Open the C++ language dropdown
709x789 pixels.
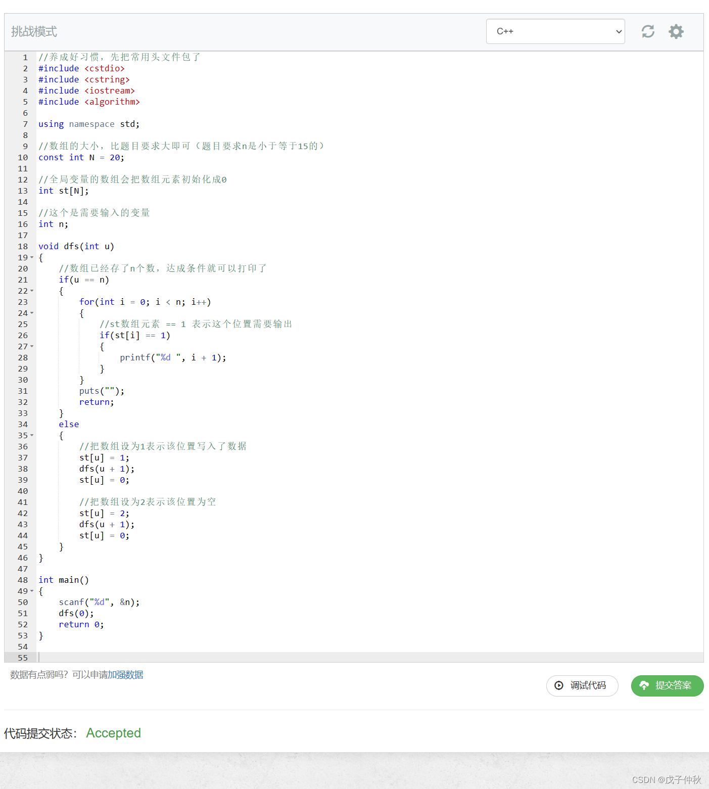tap(555, 31)
